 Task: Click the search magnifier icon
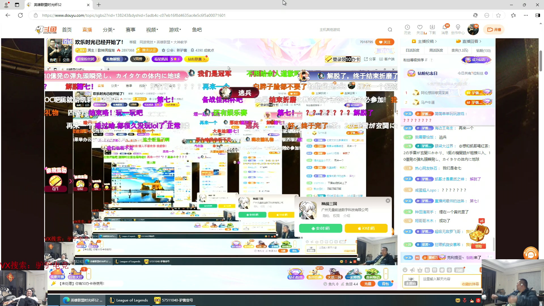pos(390,29)
